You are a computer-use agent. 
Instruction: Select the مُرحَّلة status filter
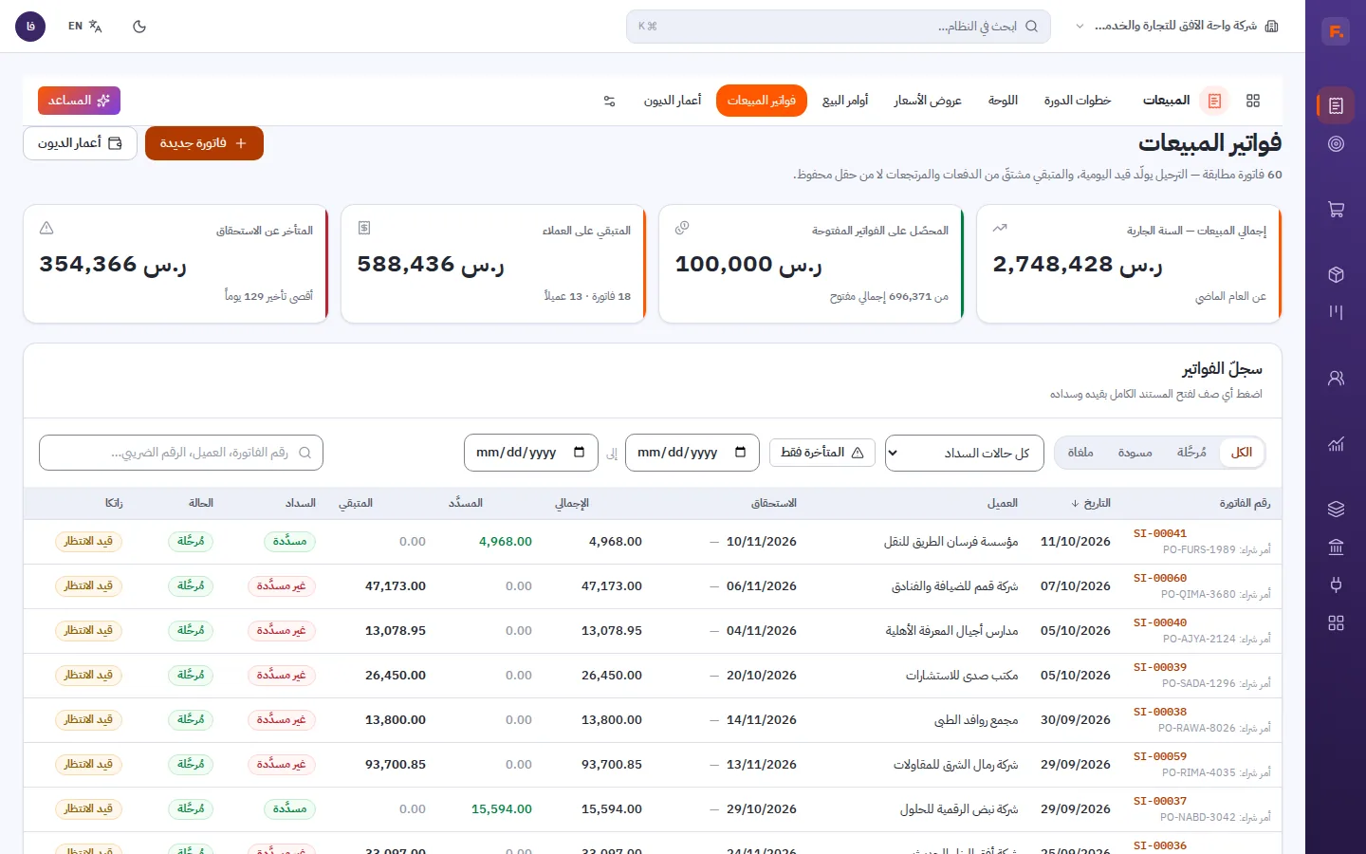click(1191, 453)
